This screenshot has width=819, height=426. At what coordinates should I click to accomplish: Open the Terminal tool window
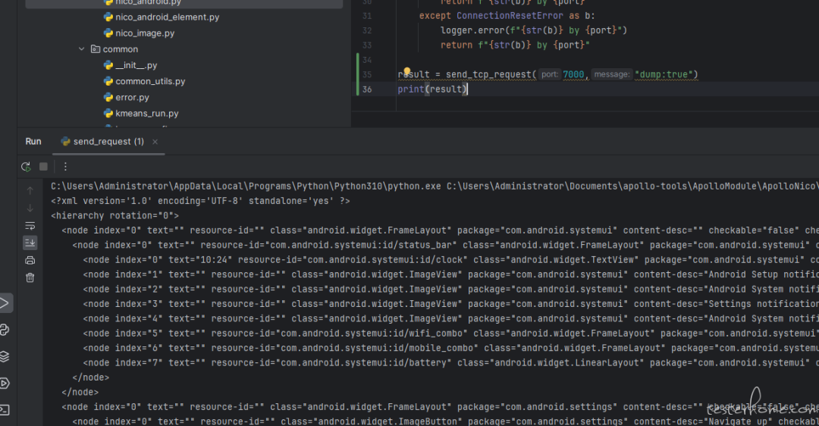[5, 409]
